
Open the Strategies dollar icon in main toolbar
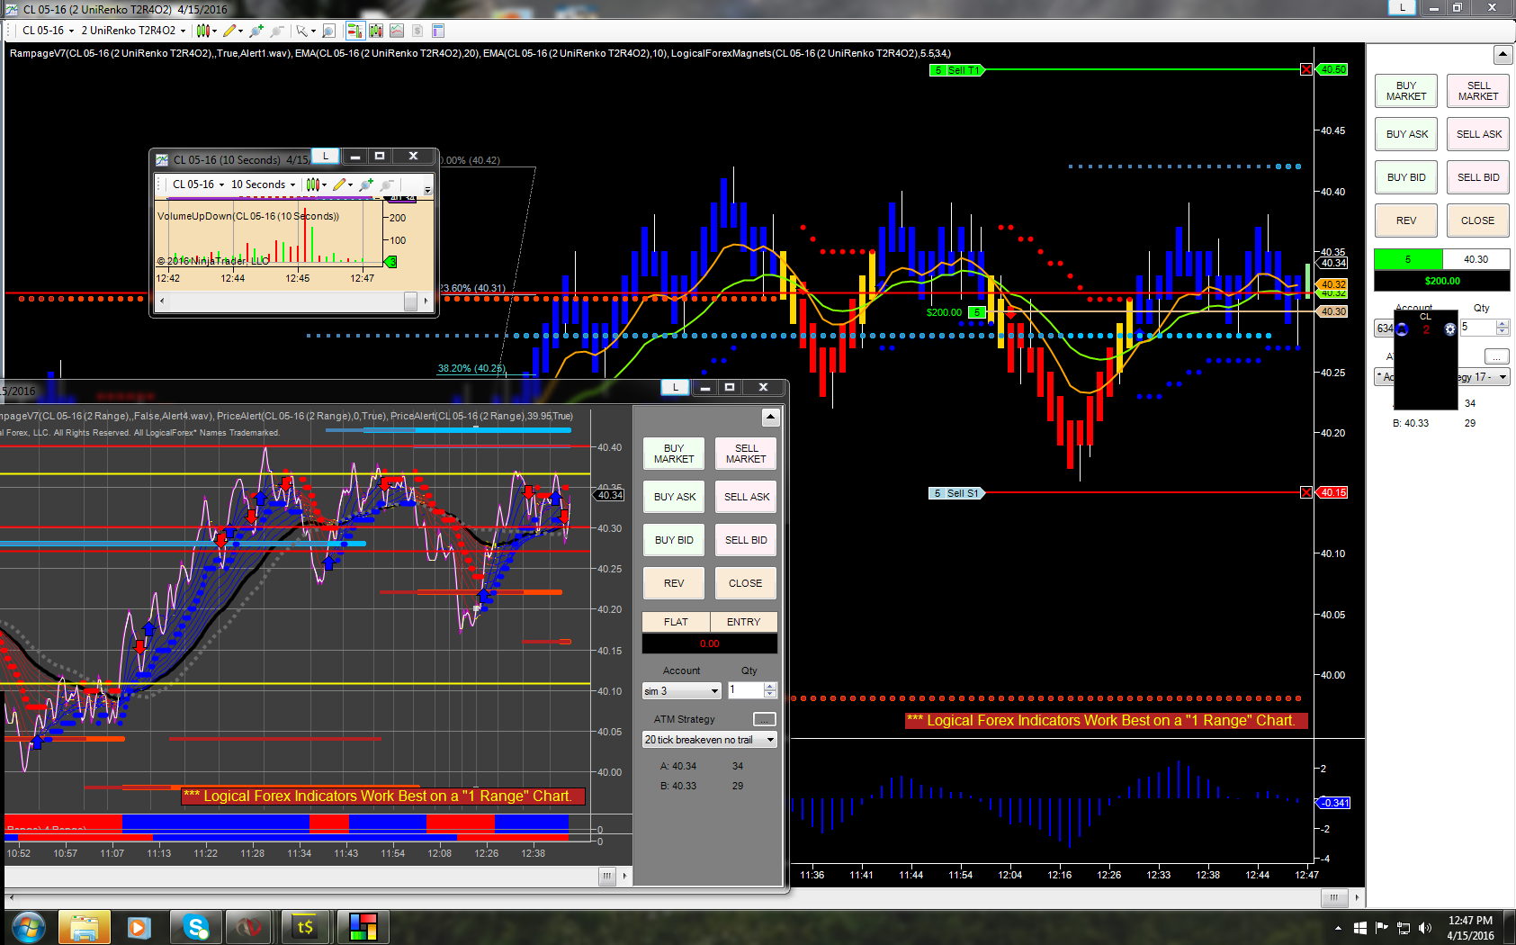(417, 31)
